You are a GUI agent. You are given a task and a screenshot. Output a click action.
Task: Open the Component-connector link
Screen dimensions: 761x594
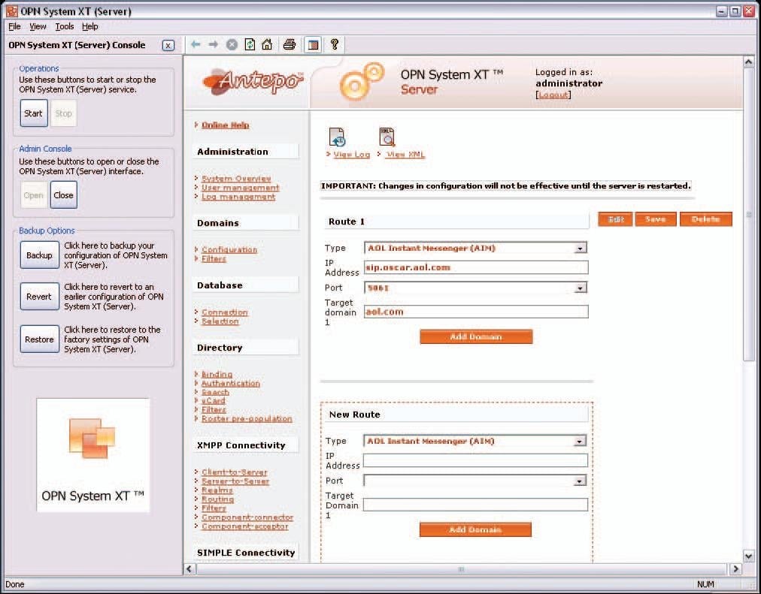click(247, 517)
